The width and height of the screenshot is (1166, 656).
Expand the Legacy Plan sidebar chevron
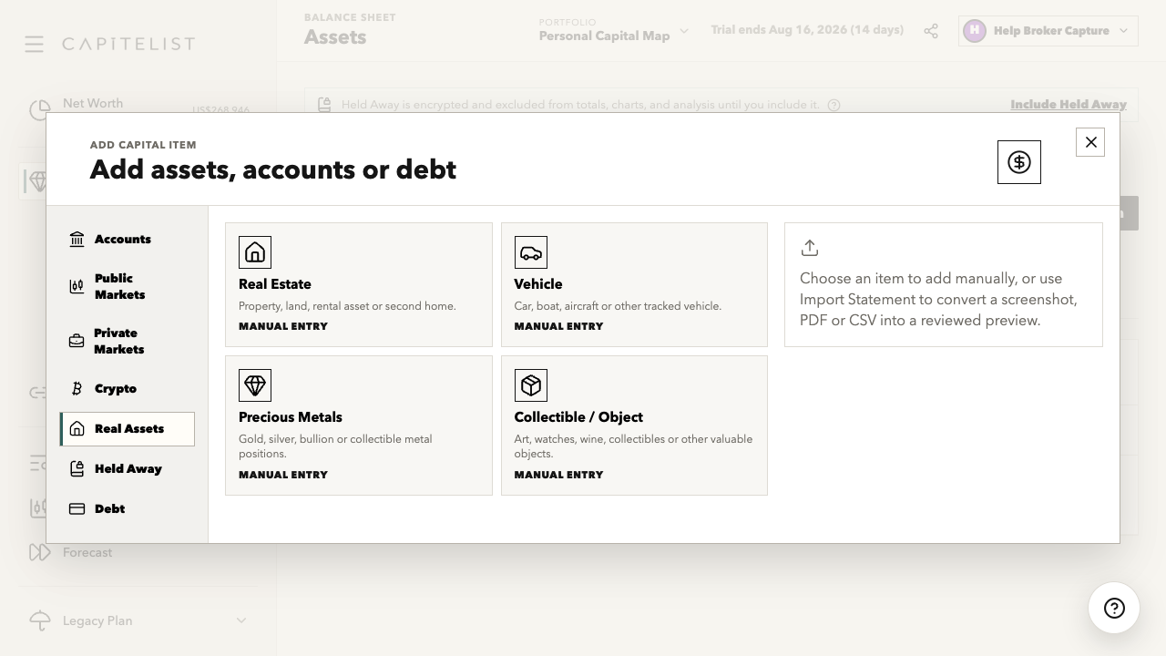[x=241, y=620]
